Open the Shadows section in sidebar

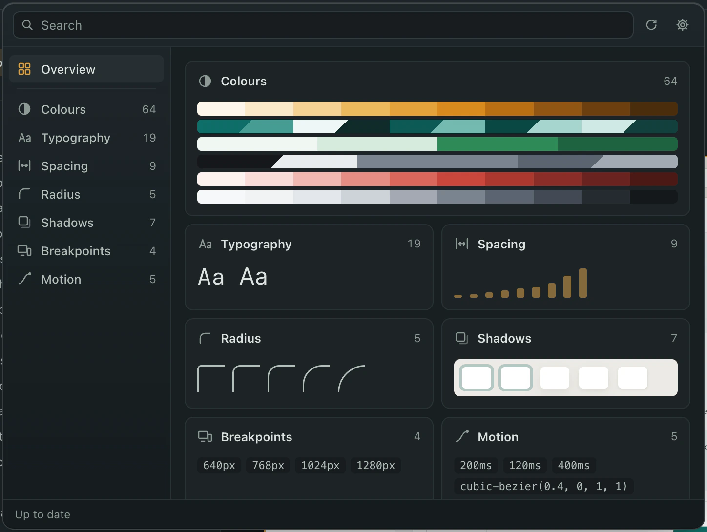tap(86, 223)
